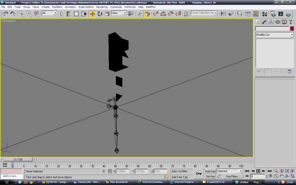The width and height of the screenshot is (296, 185).
Task: Click the Quick Render teapot icon
Action: tap(288, 14)
